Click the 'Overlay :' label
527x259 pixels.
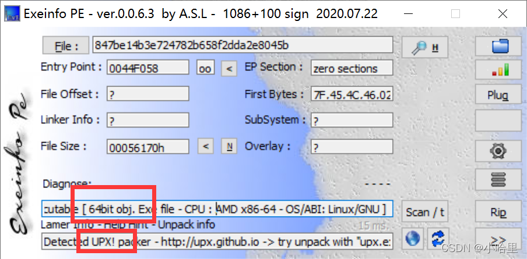coord(268,146)
